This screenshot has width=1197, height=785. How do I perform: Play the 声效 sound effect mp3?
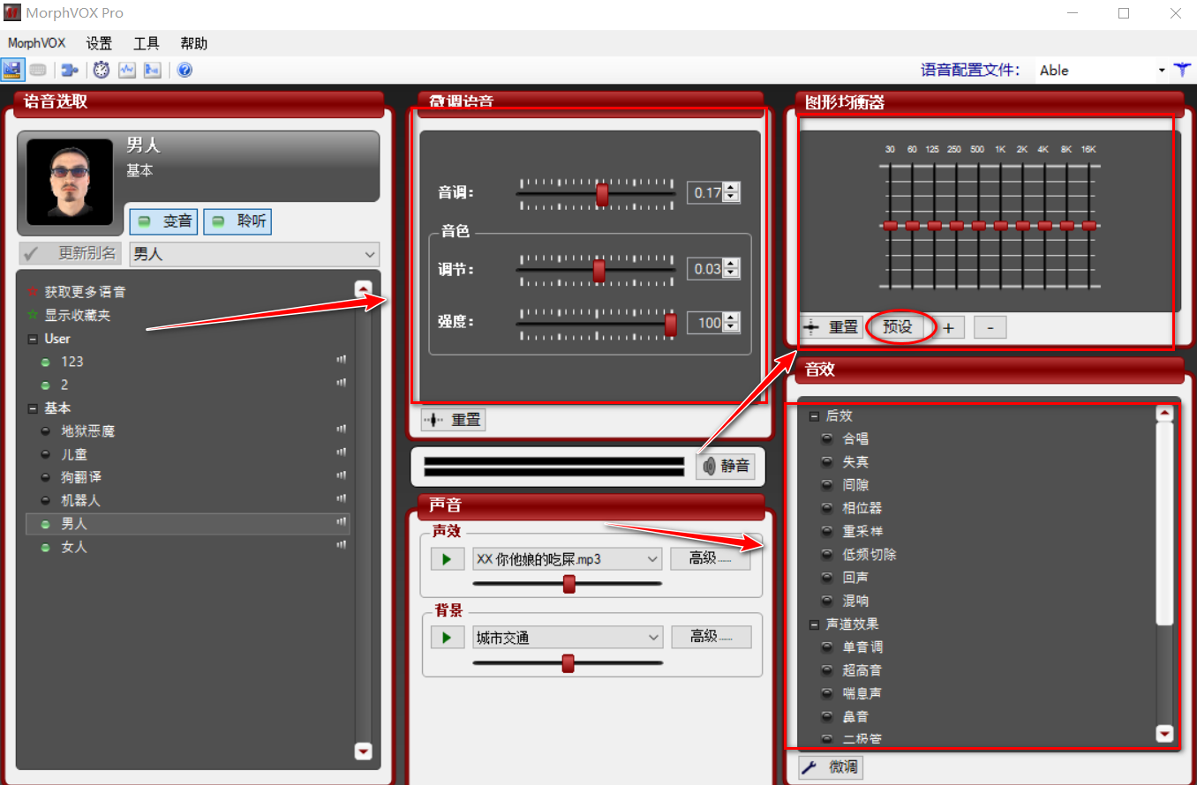click(x=448, y=559)
